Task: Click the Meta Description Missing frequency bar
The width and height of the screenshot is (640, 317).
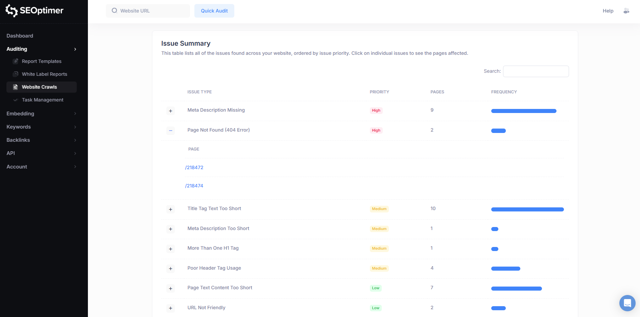Action: [523, 111]
